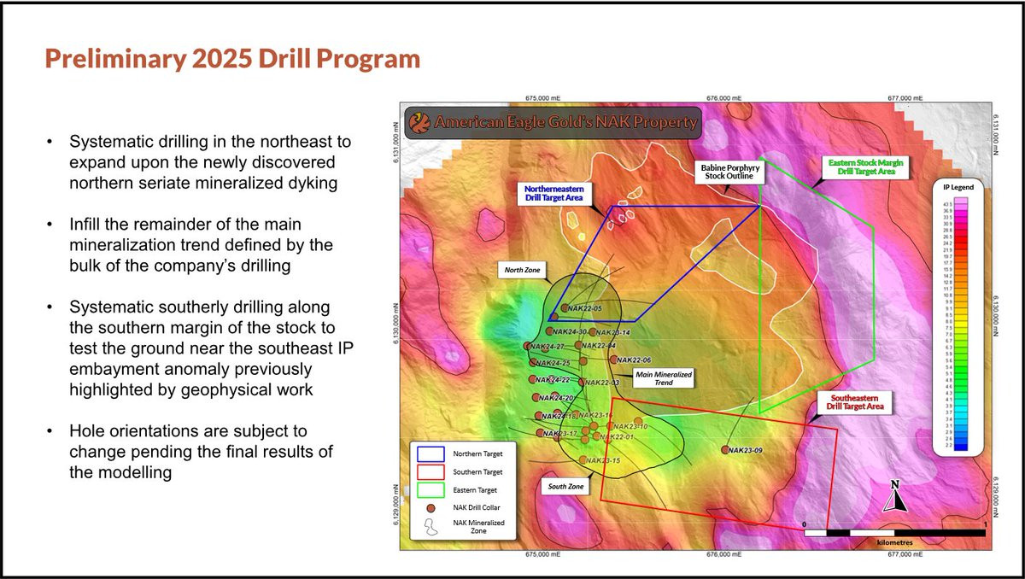Click the drill collar dot for NAK22-06
This screenshot has width=1025, height=579.
pyautogui.click(x=613, y=360)
